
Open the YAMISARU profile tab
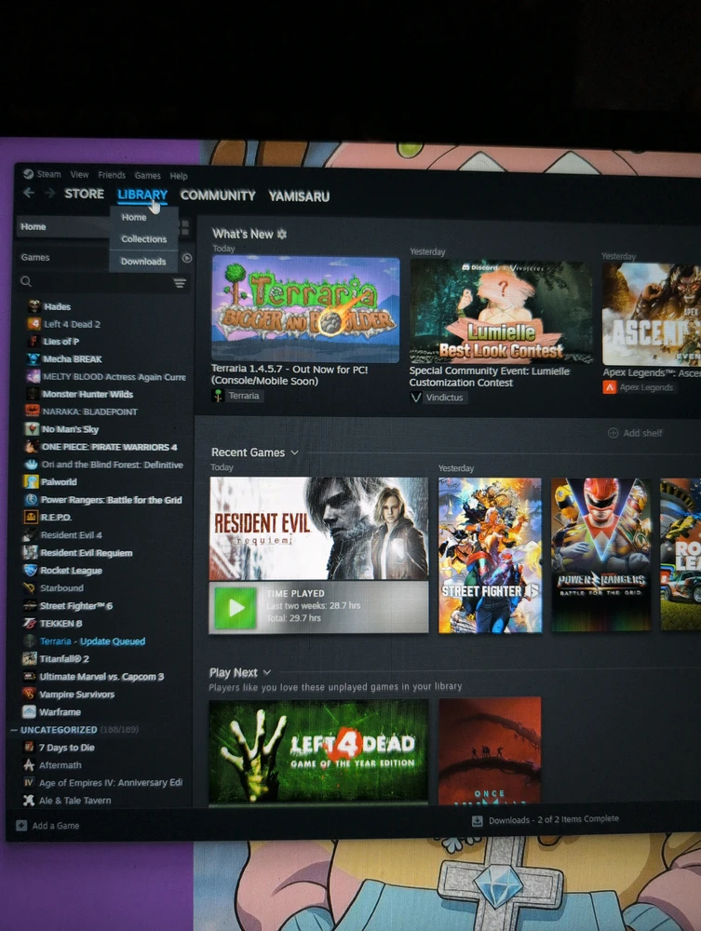tap(299, 196)
